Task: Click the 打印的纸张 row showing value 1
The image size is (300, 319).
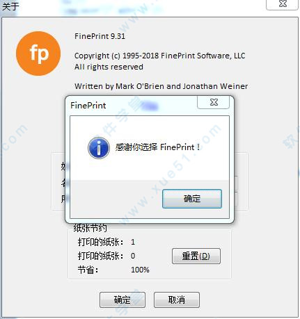Action: (106, 242)
